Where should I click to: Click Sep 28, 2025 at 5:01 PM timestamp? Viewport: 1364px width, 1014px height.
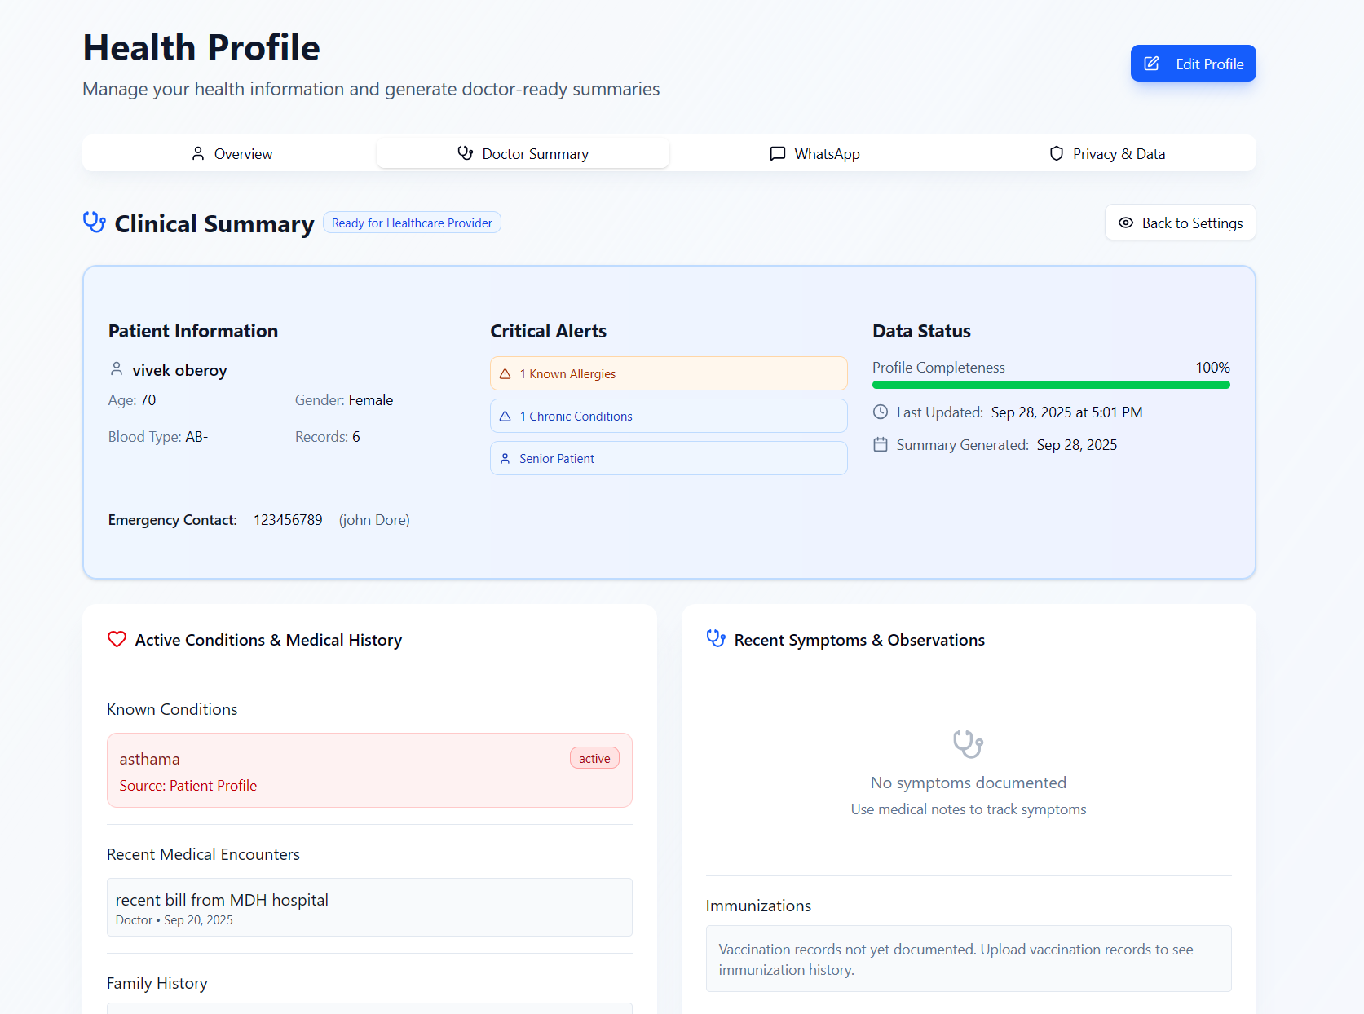tap(1066, 412)
